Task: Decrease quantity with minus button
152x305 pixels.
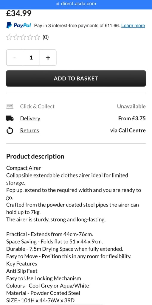Action: pos(15,57)
